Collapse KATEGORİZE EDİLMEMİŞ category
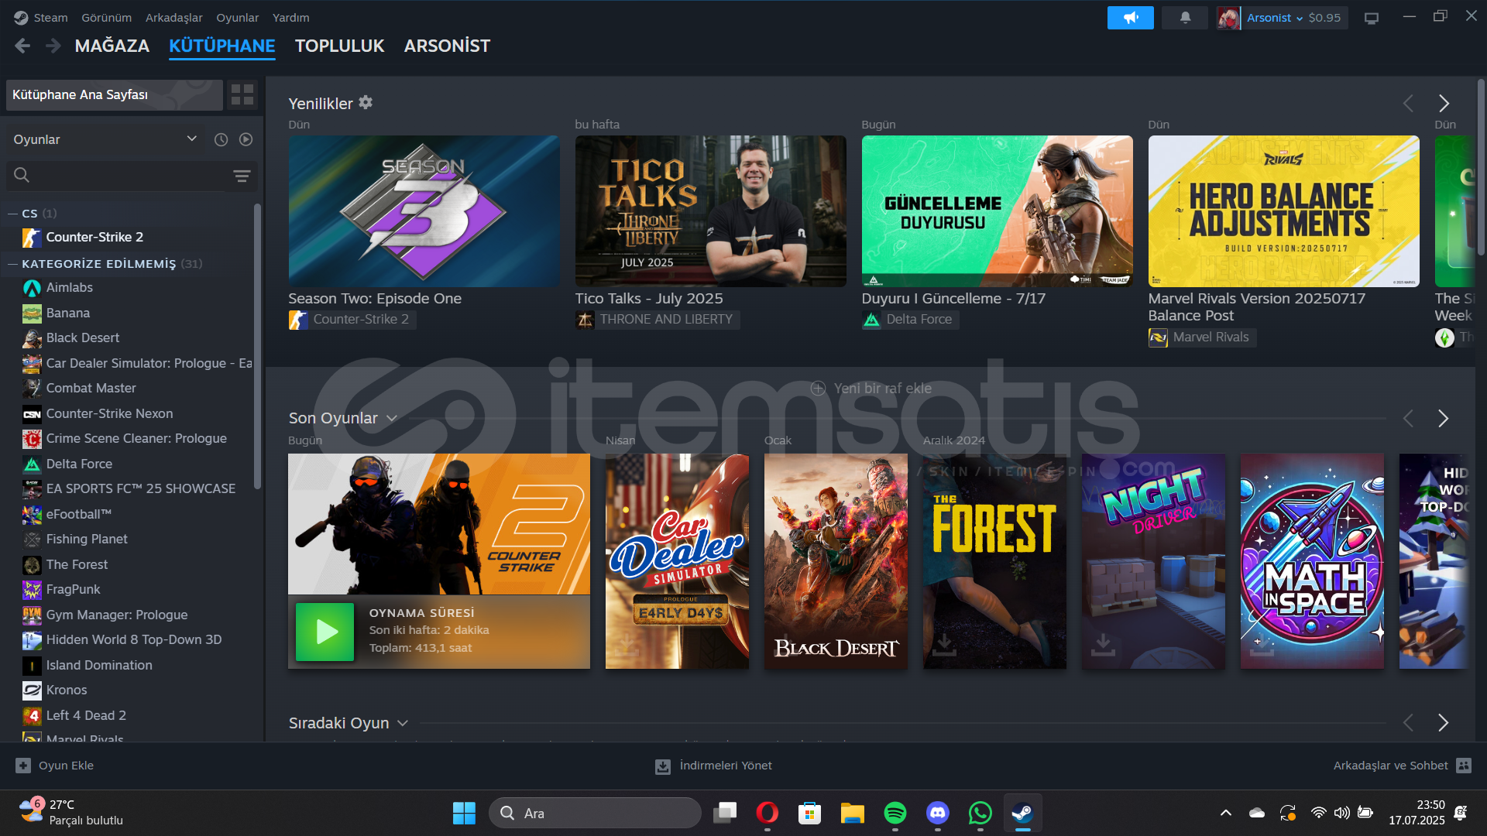Image resolution: width=1487 pixels, height=836 pixels. 12,264
